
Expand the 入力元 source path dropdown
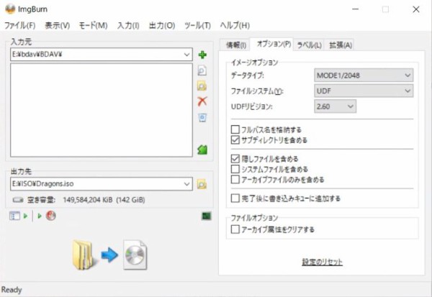click(186, 55)
